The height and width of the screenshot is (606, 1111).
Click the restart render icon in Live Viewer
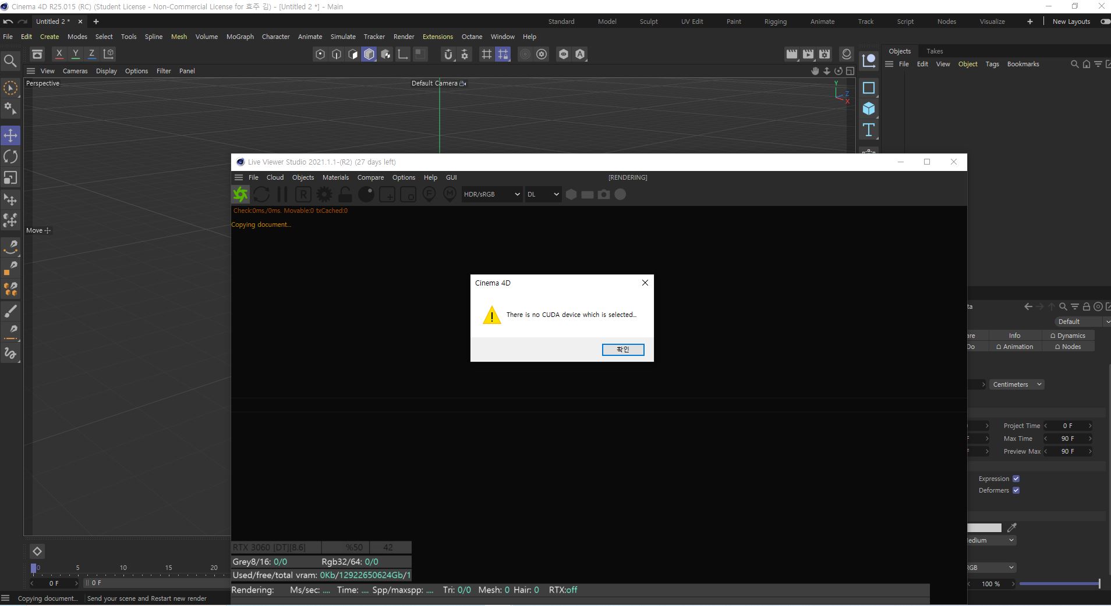tap(261, 194)
